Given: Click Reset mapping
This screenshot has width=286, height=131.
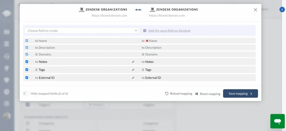Looking at the screenshot, I should pyautogui.click(x=207, y=94).
